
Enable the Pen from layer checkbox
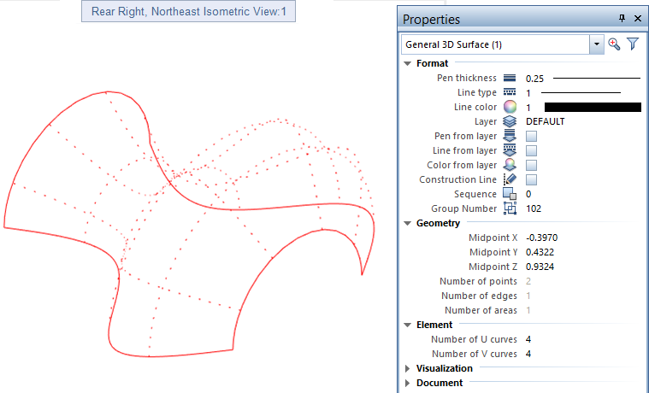[x=531, y=136]
